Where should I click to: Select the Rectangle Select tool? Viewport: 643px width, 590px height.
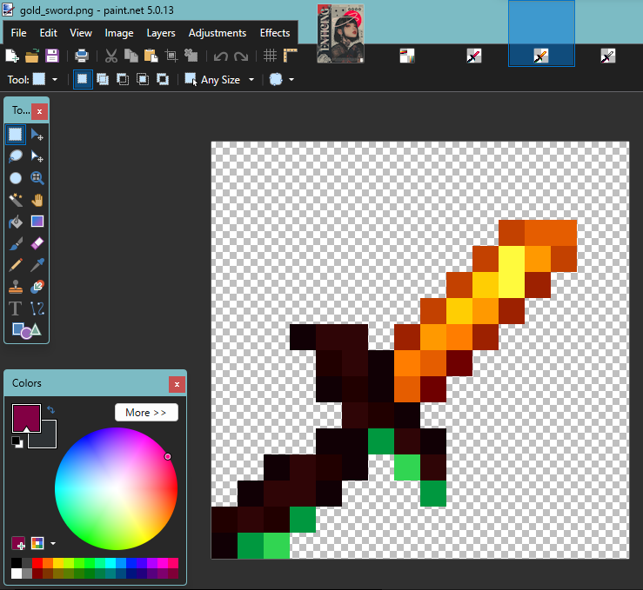tap(16, 135)
